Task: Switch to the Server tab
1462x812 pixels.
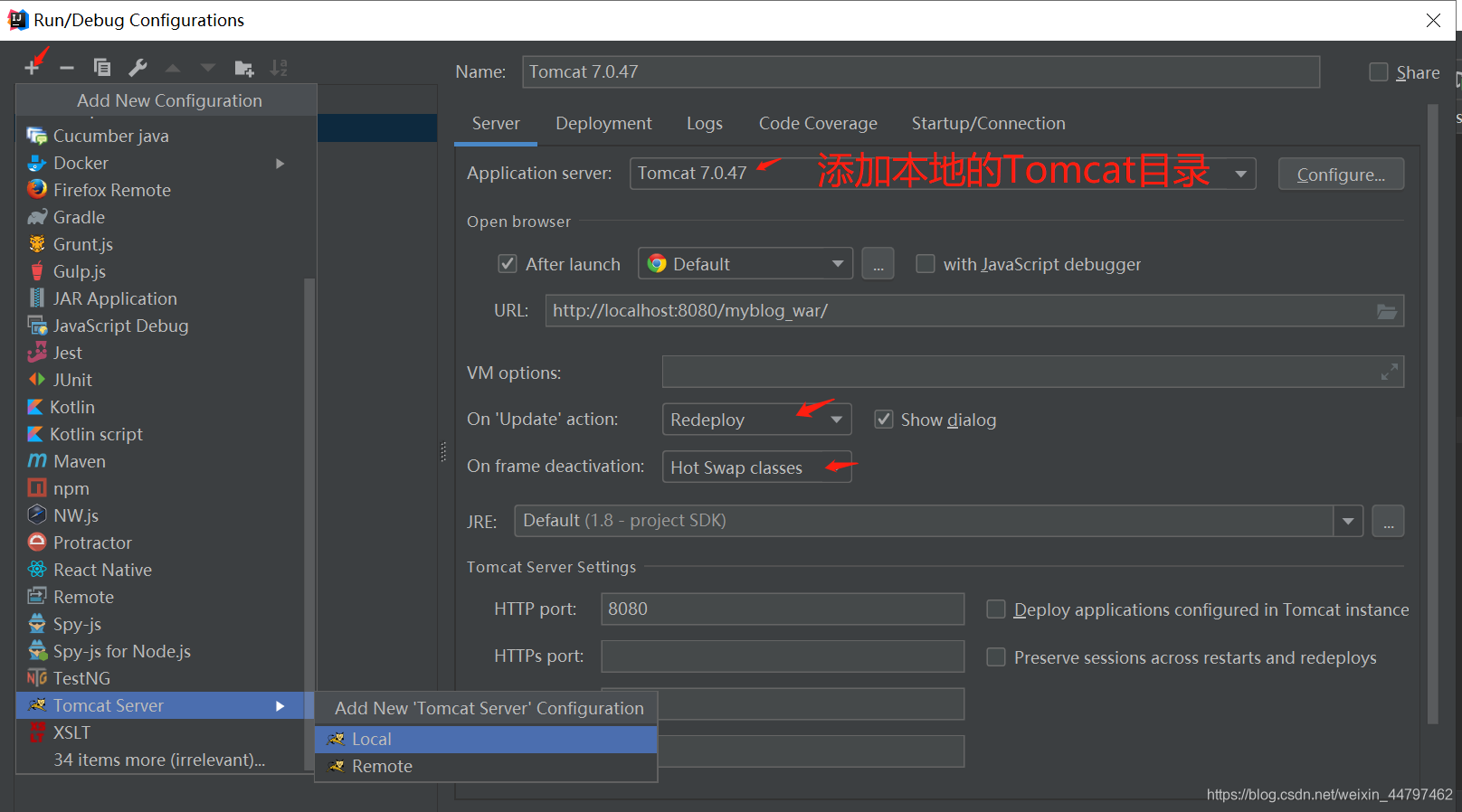Action: point(496,124)
